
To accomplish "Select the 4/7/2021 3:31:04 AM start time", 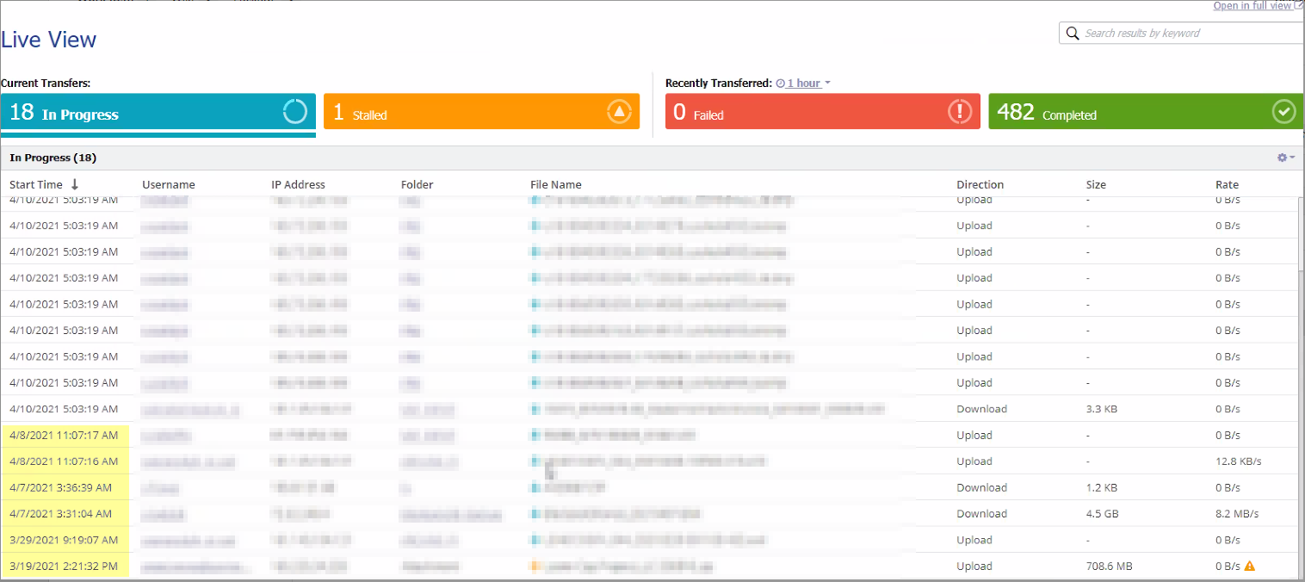I will click(x=60, y=514).
